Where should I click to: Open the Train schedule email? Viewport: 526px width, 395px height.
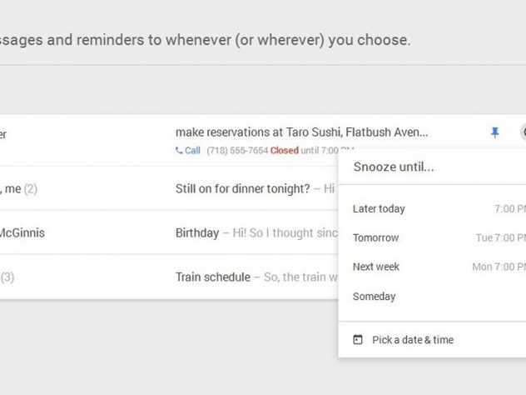[x=212, y=277]
